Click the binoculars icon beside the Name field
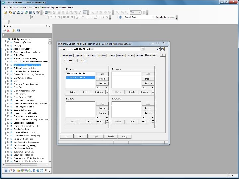The width and height of the screenshot is (239, 179). (x=159, y=49)
